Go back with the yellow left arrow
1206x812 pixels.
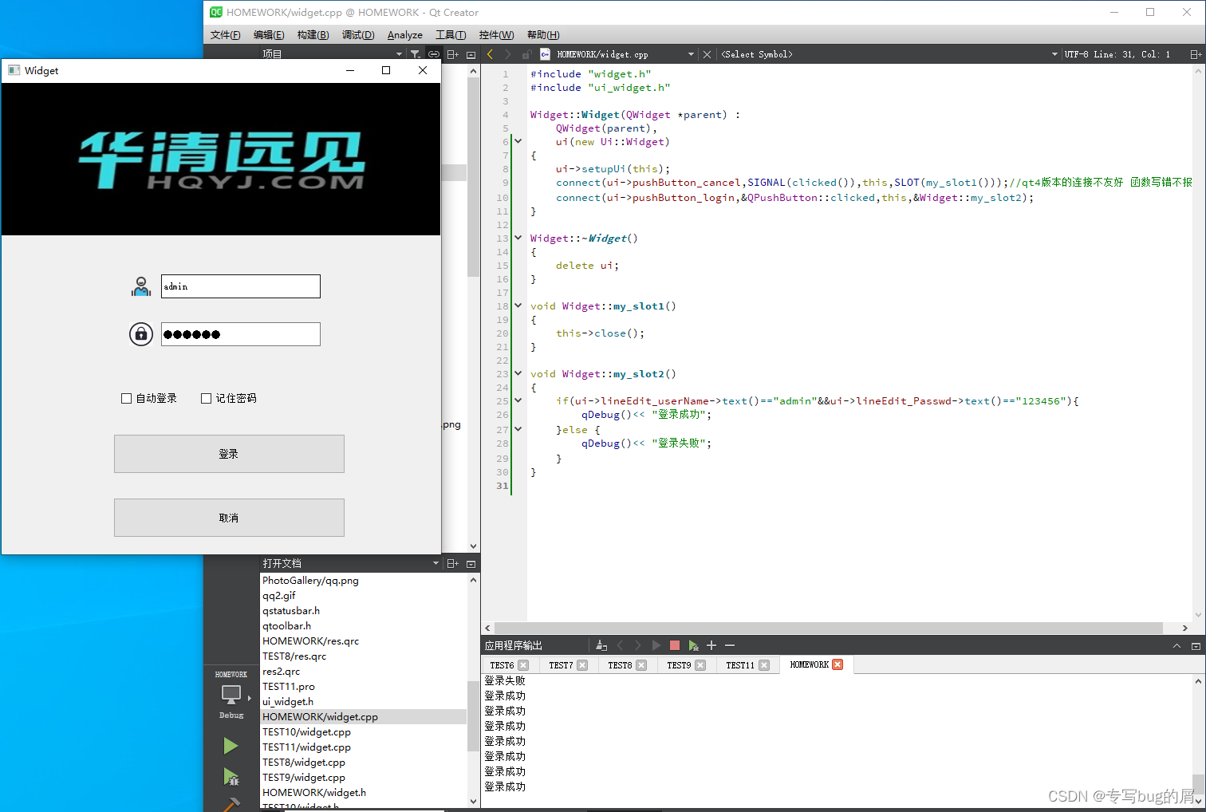490,54
